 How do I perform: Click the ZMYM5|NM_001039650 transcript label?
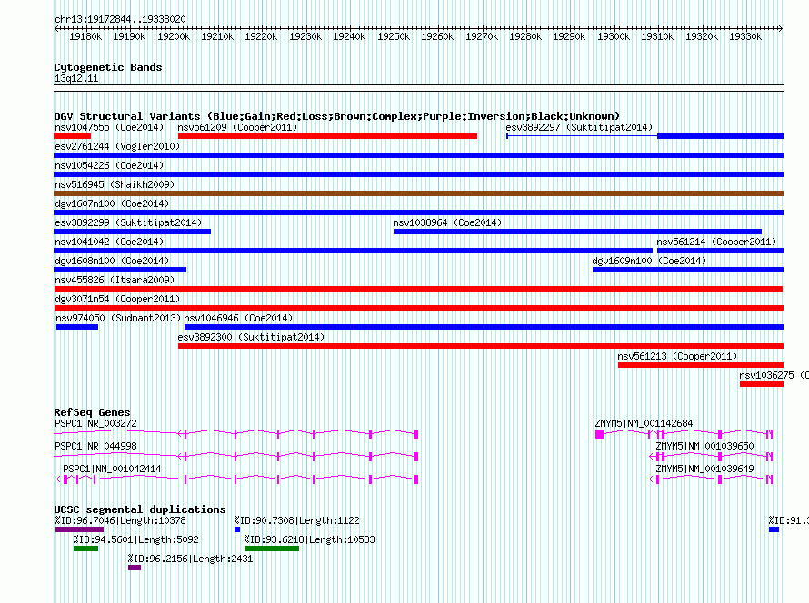point(704,446)
